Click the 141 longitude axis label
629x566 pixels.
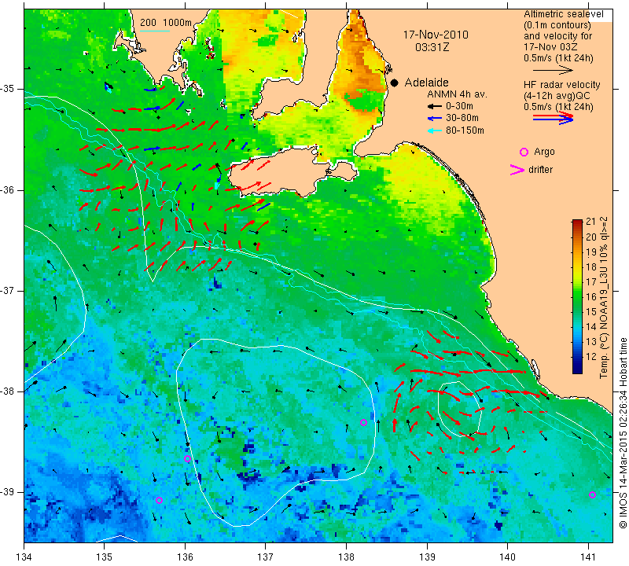point(588,557)
